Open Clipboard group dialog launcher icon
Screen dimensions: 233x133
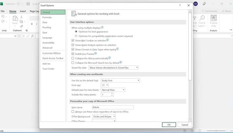pos(27,30)
